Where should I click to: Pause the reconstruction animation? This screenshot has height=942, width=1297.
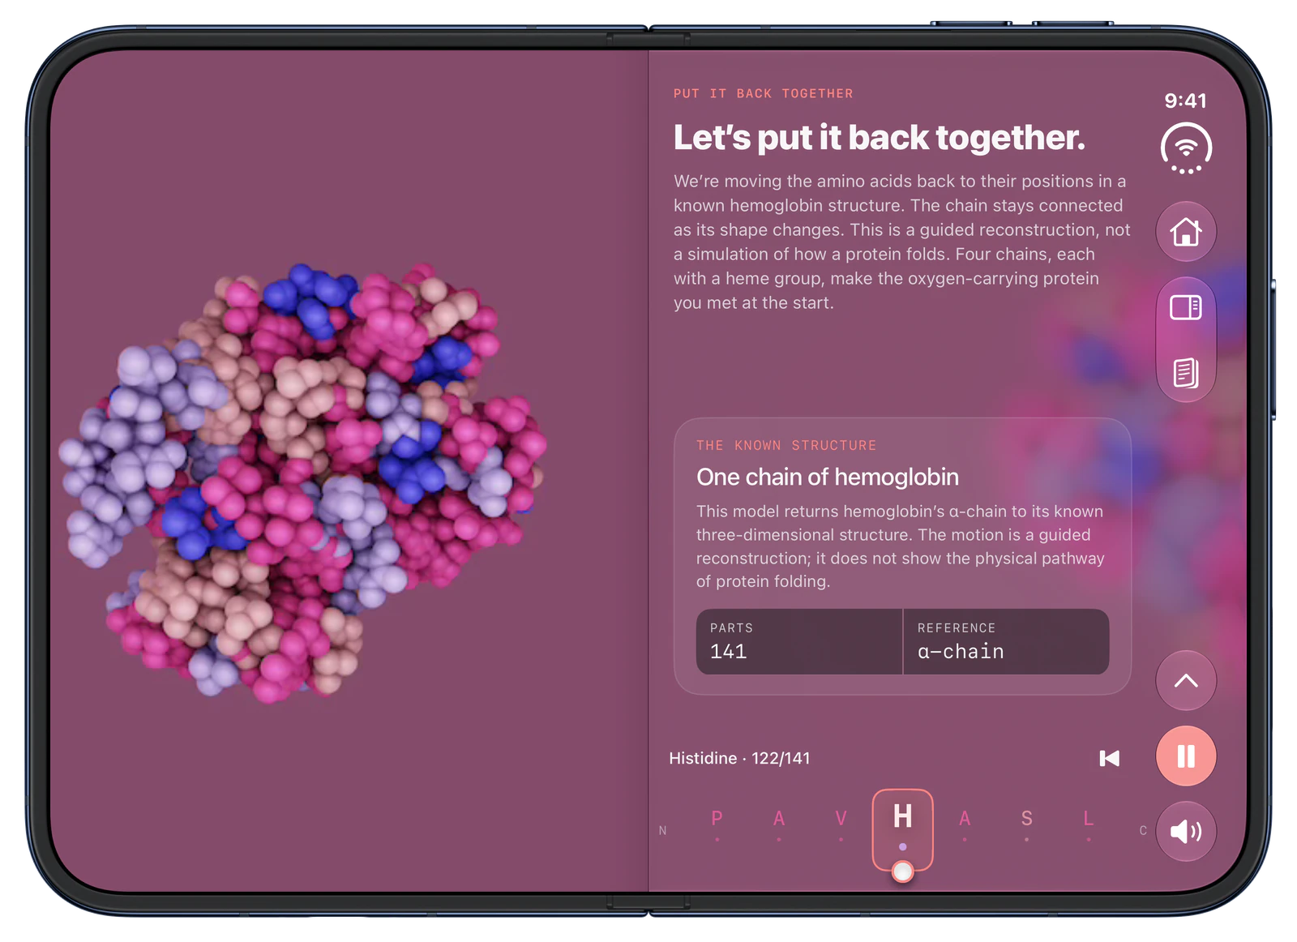tap(1186, 756)
